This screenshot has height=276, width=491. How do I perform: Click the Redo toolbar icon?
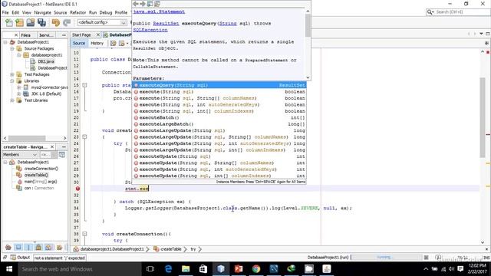tap(67, 22)
